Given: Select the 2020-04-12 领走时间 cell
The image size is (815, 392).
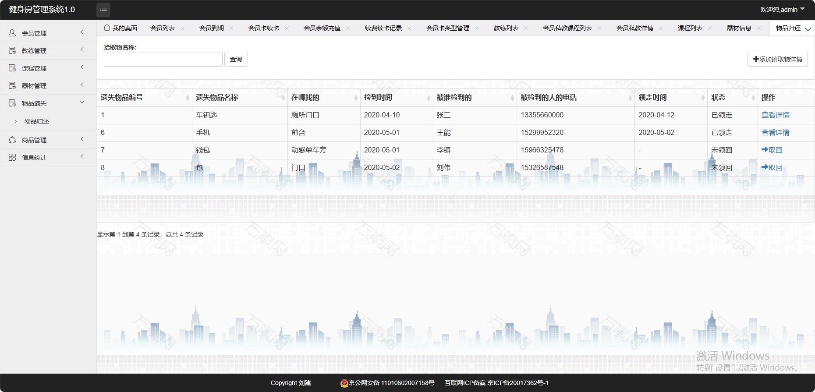Looking at the screenshot, I should (671, 115).
